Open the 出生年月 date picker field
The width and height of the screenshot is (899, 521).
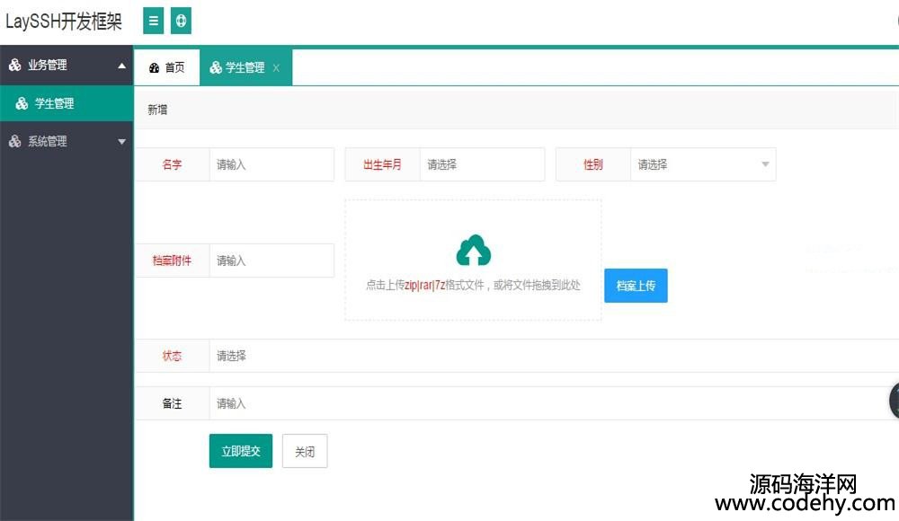pos(482,164)
